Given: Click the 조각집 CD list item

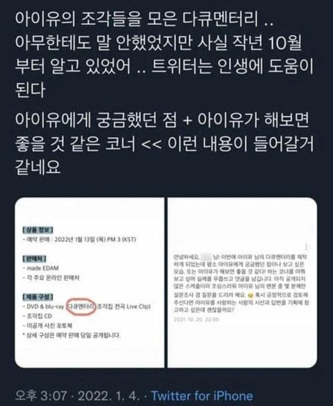Looking at the screenshot, I should tap(38, 316).
